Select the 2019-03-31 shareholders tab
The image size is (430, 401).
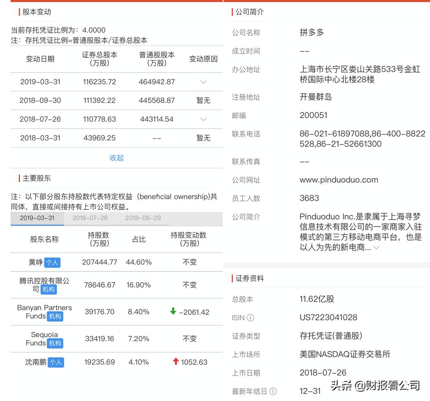37,218
